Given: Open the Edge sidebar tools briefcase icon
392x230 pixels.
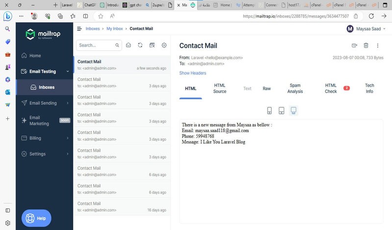Looking at the screenshot, I should click(x=7, y=54).
